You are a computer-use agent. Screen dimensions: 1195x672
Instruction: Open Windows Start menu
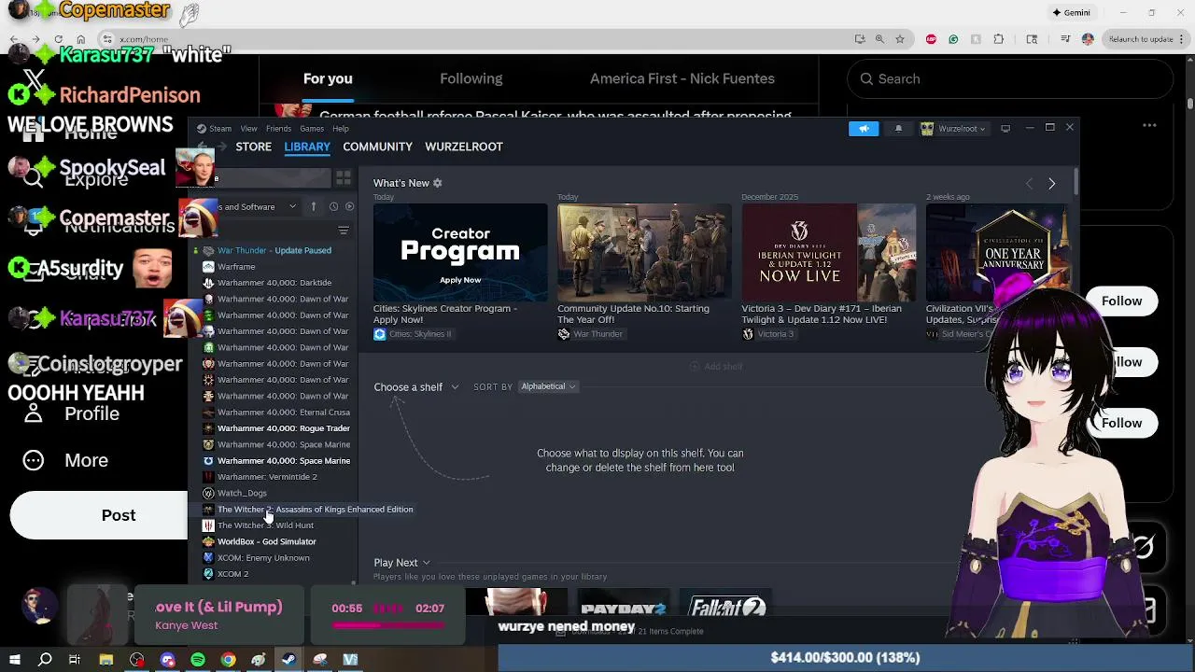[x=14, y=660]
